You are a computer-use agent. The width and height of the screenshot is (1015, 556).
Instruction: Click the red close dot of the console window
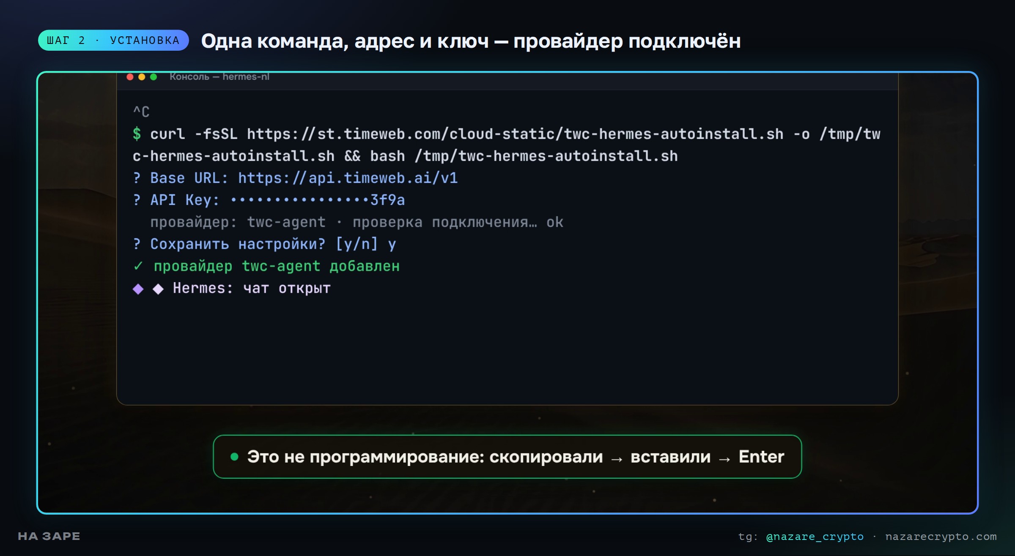[x=130, y=77]
